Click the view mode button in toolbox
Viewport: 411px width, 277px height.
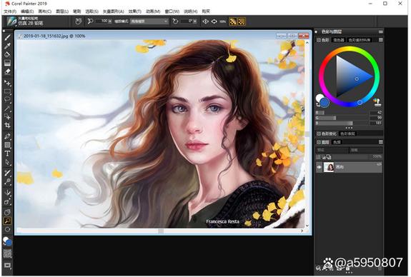(7, 266)
